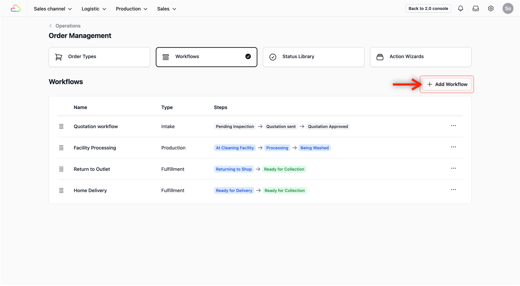
Task: Click the Being Washed step tag
Action: [315, 148]
